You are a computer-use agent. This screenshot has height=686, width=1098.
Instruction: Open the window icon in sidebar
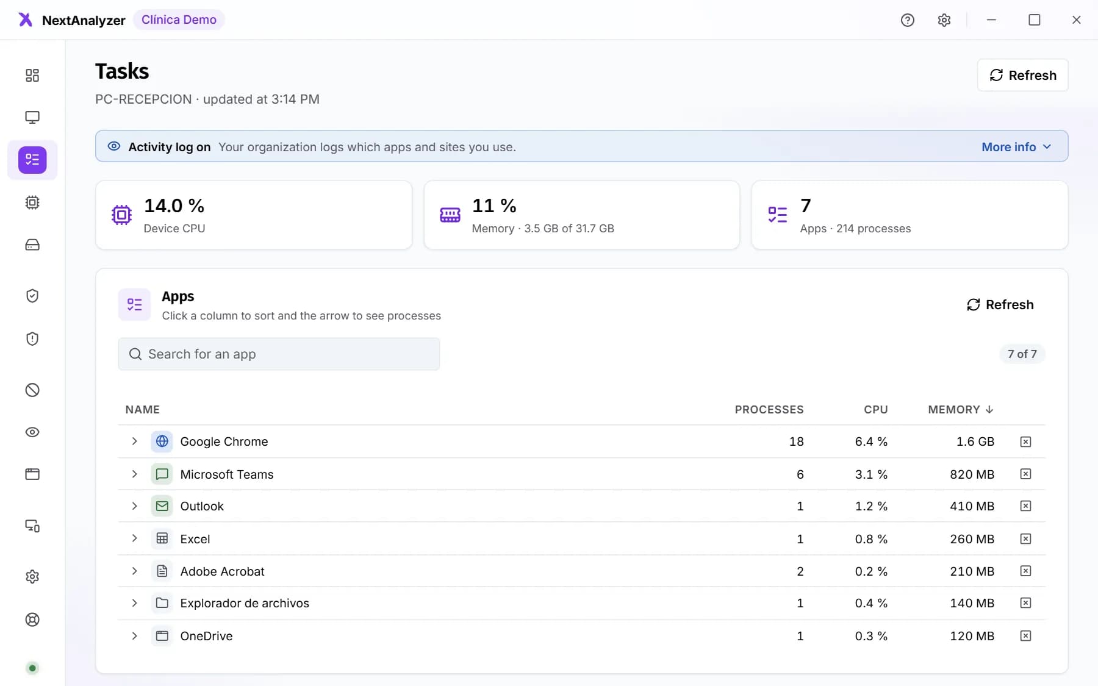(32, 474)
